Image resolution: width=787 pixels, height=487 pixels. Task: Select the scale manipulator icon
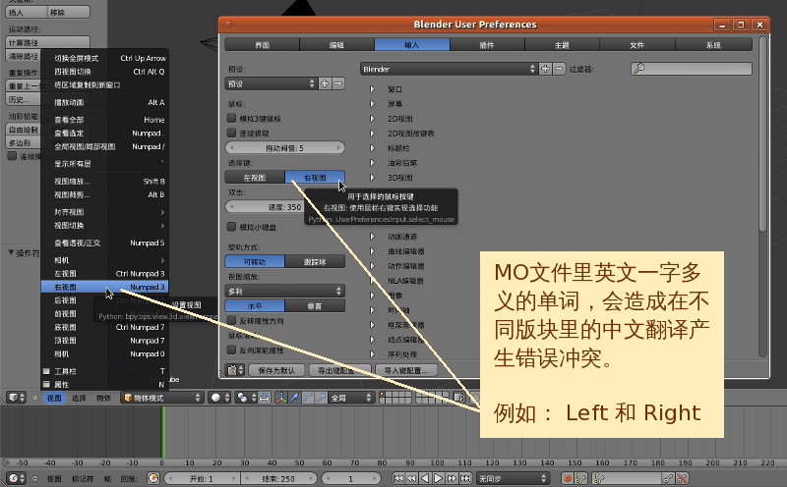[321, 398]
